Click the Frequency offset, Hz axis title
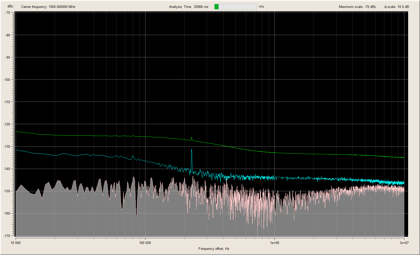The image size is (420, 255). coord(214,249)
